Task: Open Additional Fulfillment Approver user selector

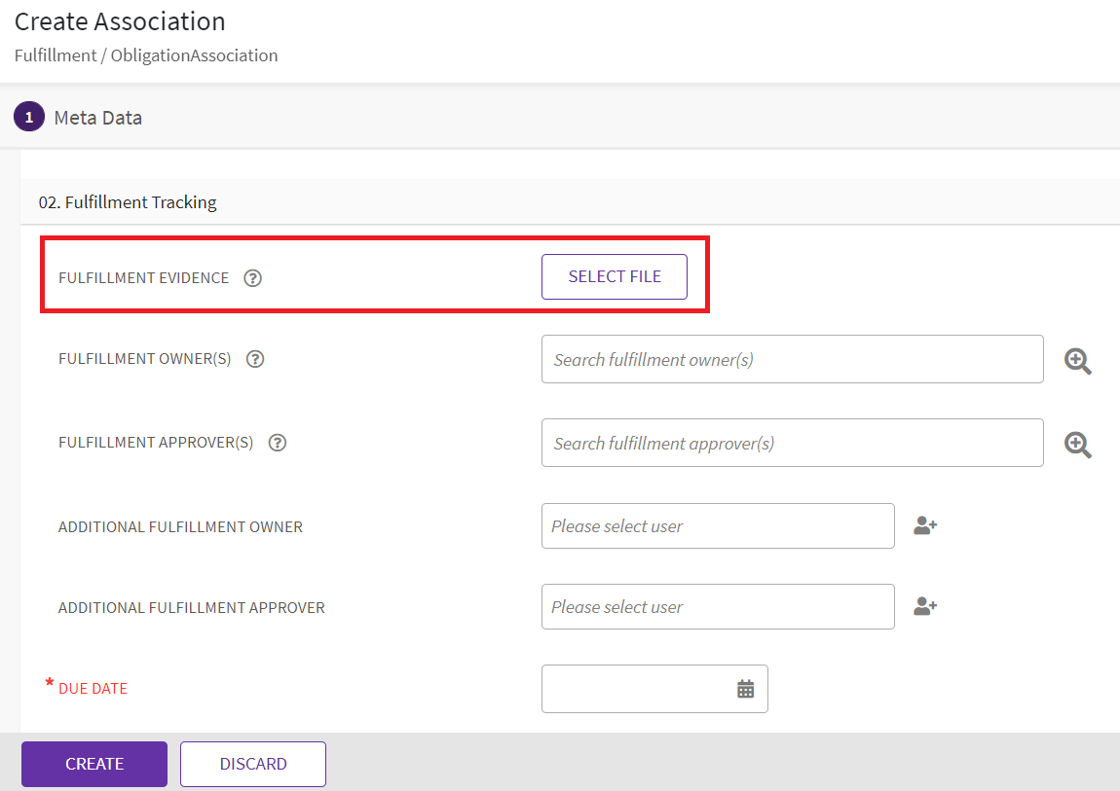Action: tap(718, 607)
